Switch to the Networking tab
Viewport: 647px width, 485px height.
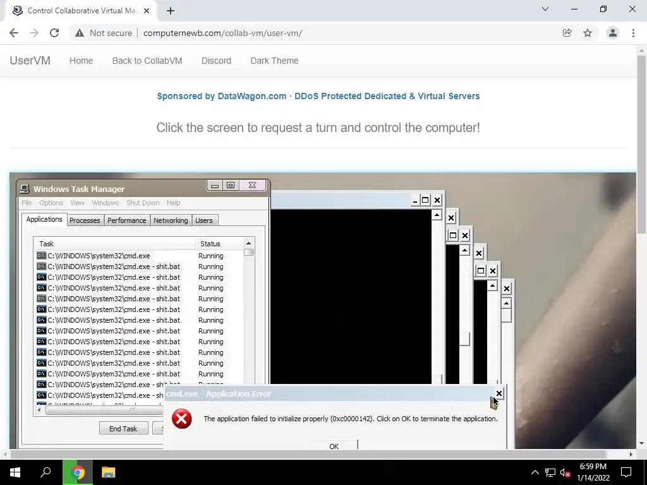tap(171, 220)
